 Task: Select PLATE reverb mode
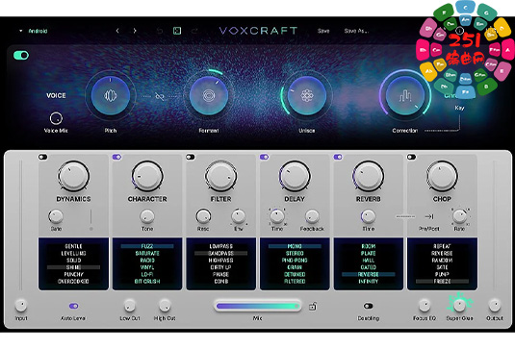(x=368, y=253)
